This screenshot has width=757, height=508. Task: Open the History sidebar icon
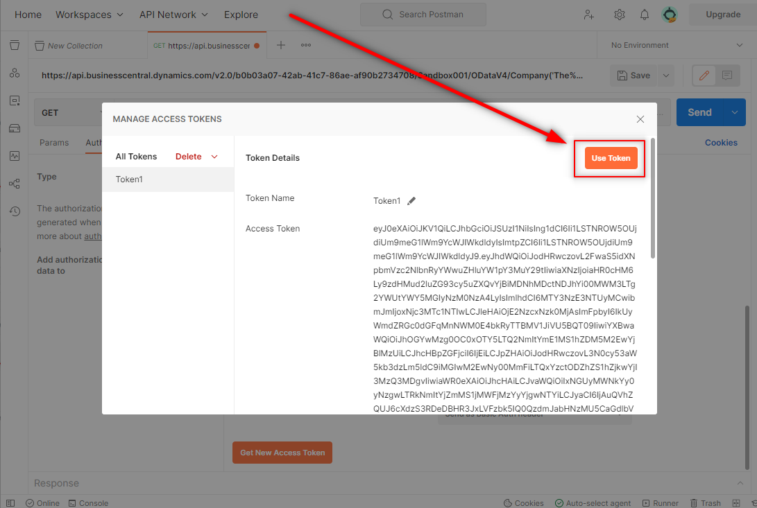tap(15, 211)
